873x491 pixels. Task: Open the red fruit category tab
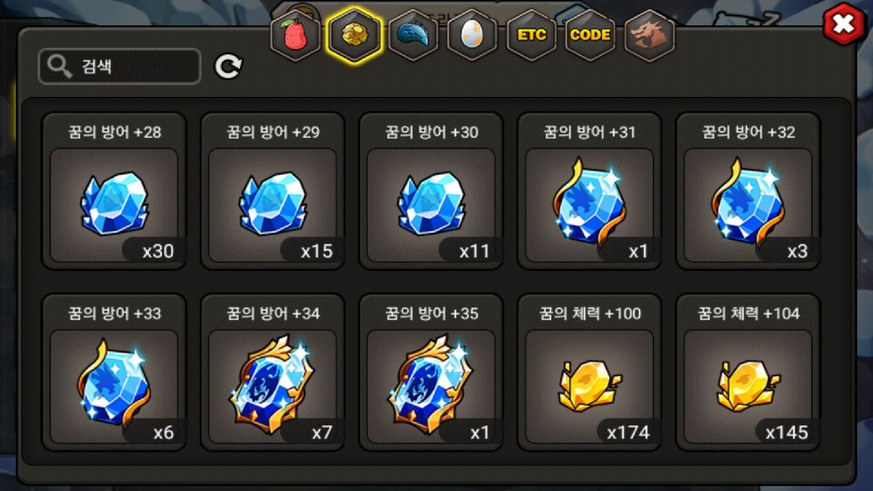(x=295, y=35)
